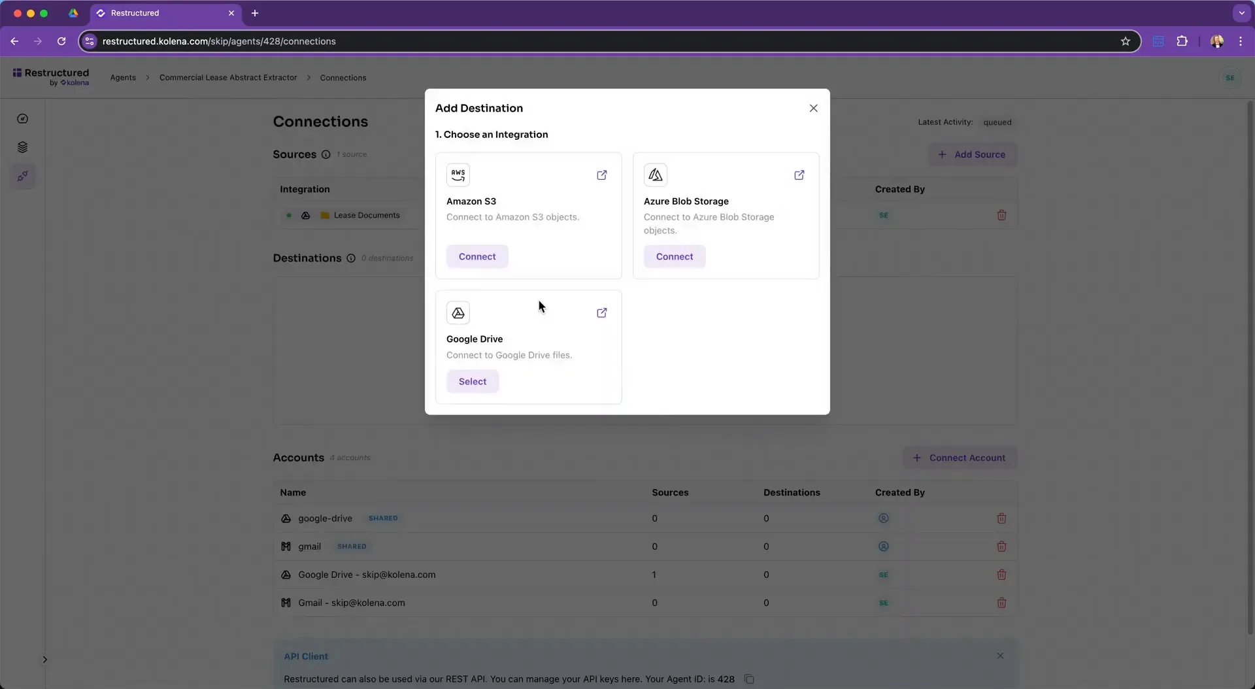Open the Amazon S3 external link icon
The width and height of the screenshot is (1255, 689).
602,175
